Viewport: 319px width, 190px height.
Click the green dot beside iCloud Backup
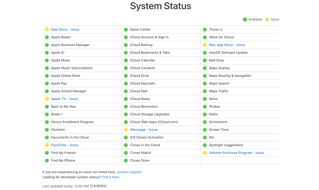[126, 45]
